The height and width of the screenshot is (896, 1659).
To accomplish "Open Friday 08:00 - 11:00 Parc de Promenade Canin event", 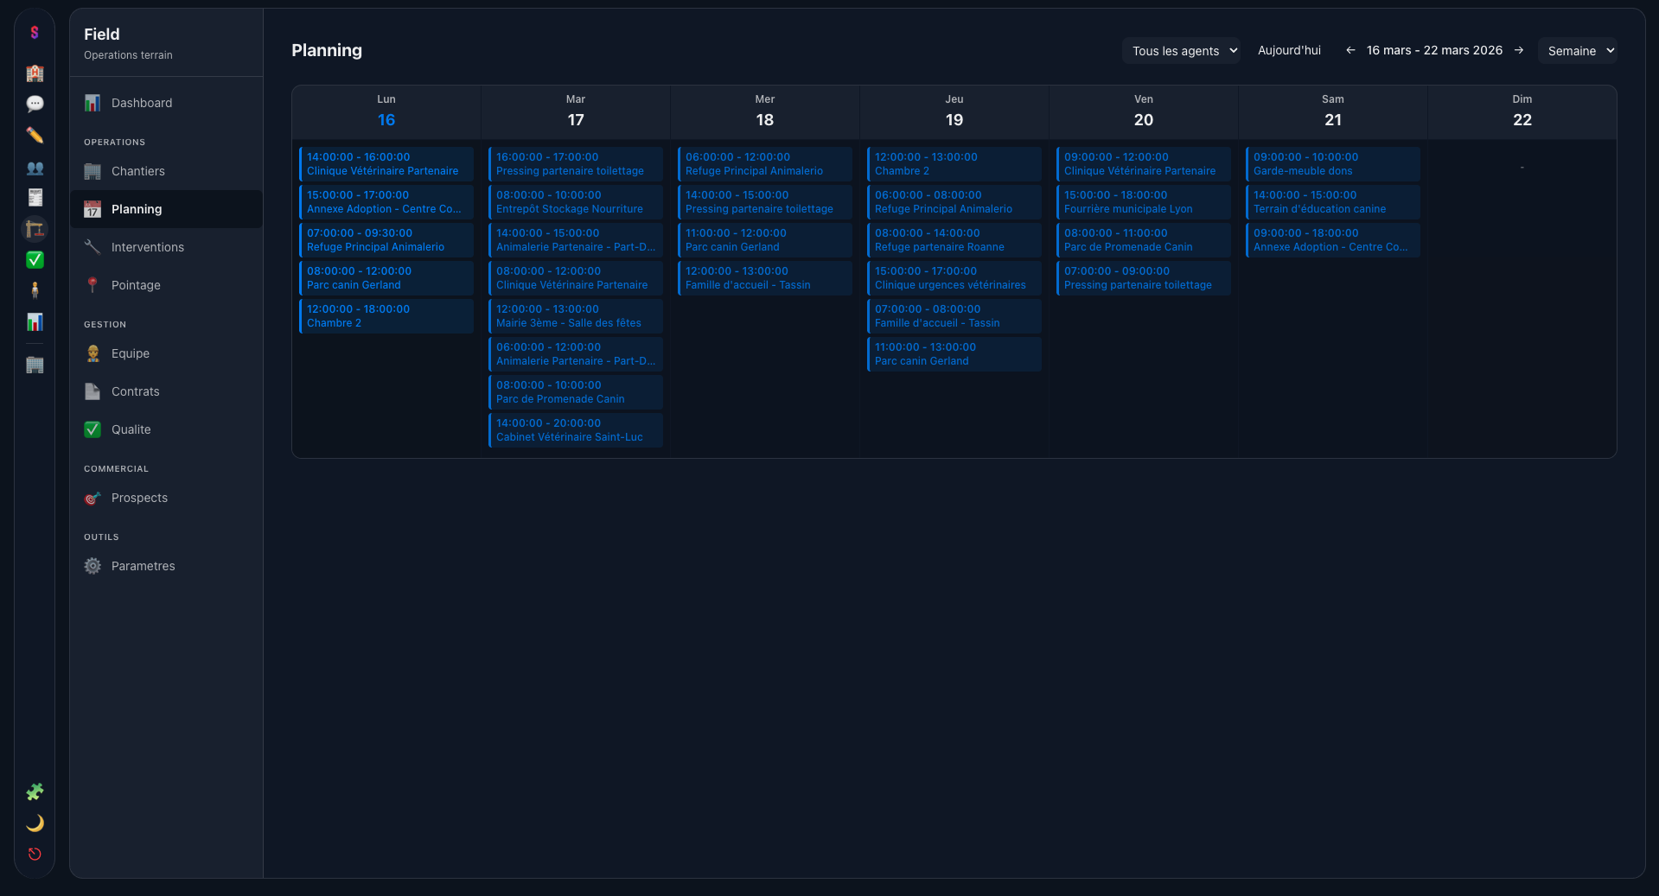I will [x=1144, y=240].
